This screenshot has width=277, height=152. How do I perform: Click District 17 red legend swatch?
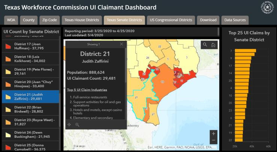(x=8, y=46)
